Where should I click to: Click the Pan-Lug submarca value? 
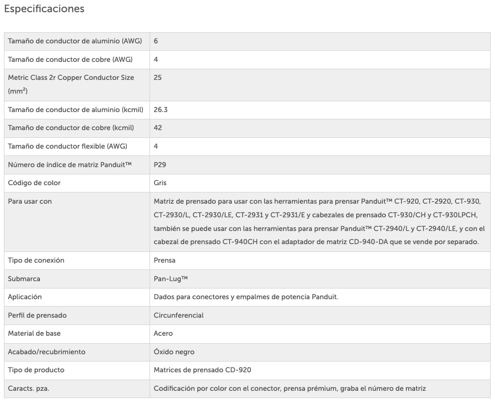[x=171, y=279]
